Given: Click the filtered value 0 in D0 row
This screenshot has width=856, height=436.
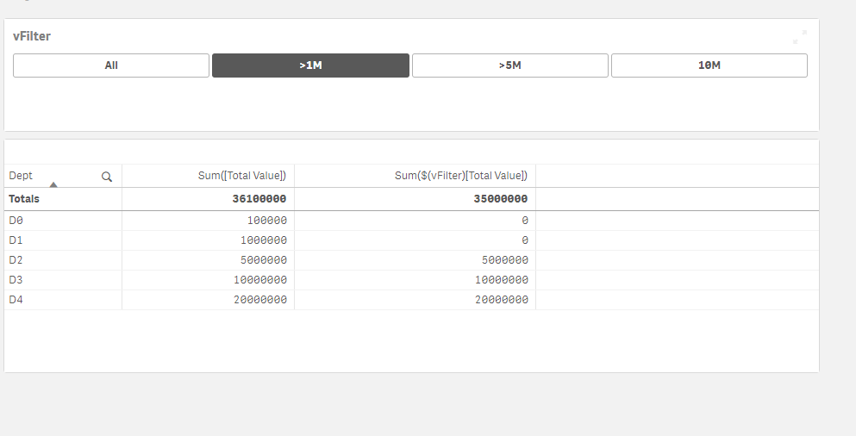Looking at the screenshot, I should 525,221.
